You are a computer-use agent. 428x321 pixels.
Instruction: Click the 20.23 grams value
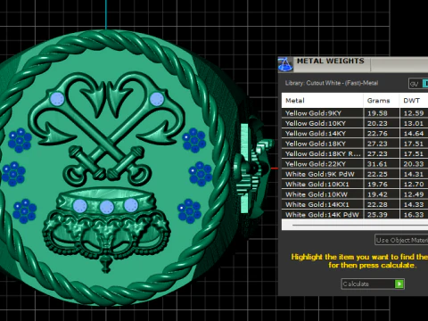click(377, 123)
